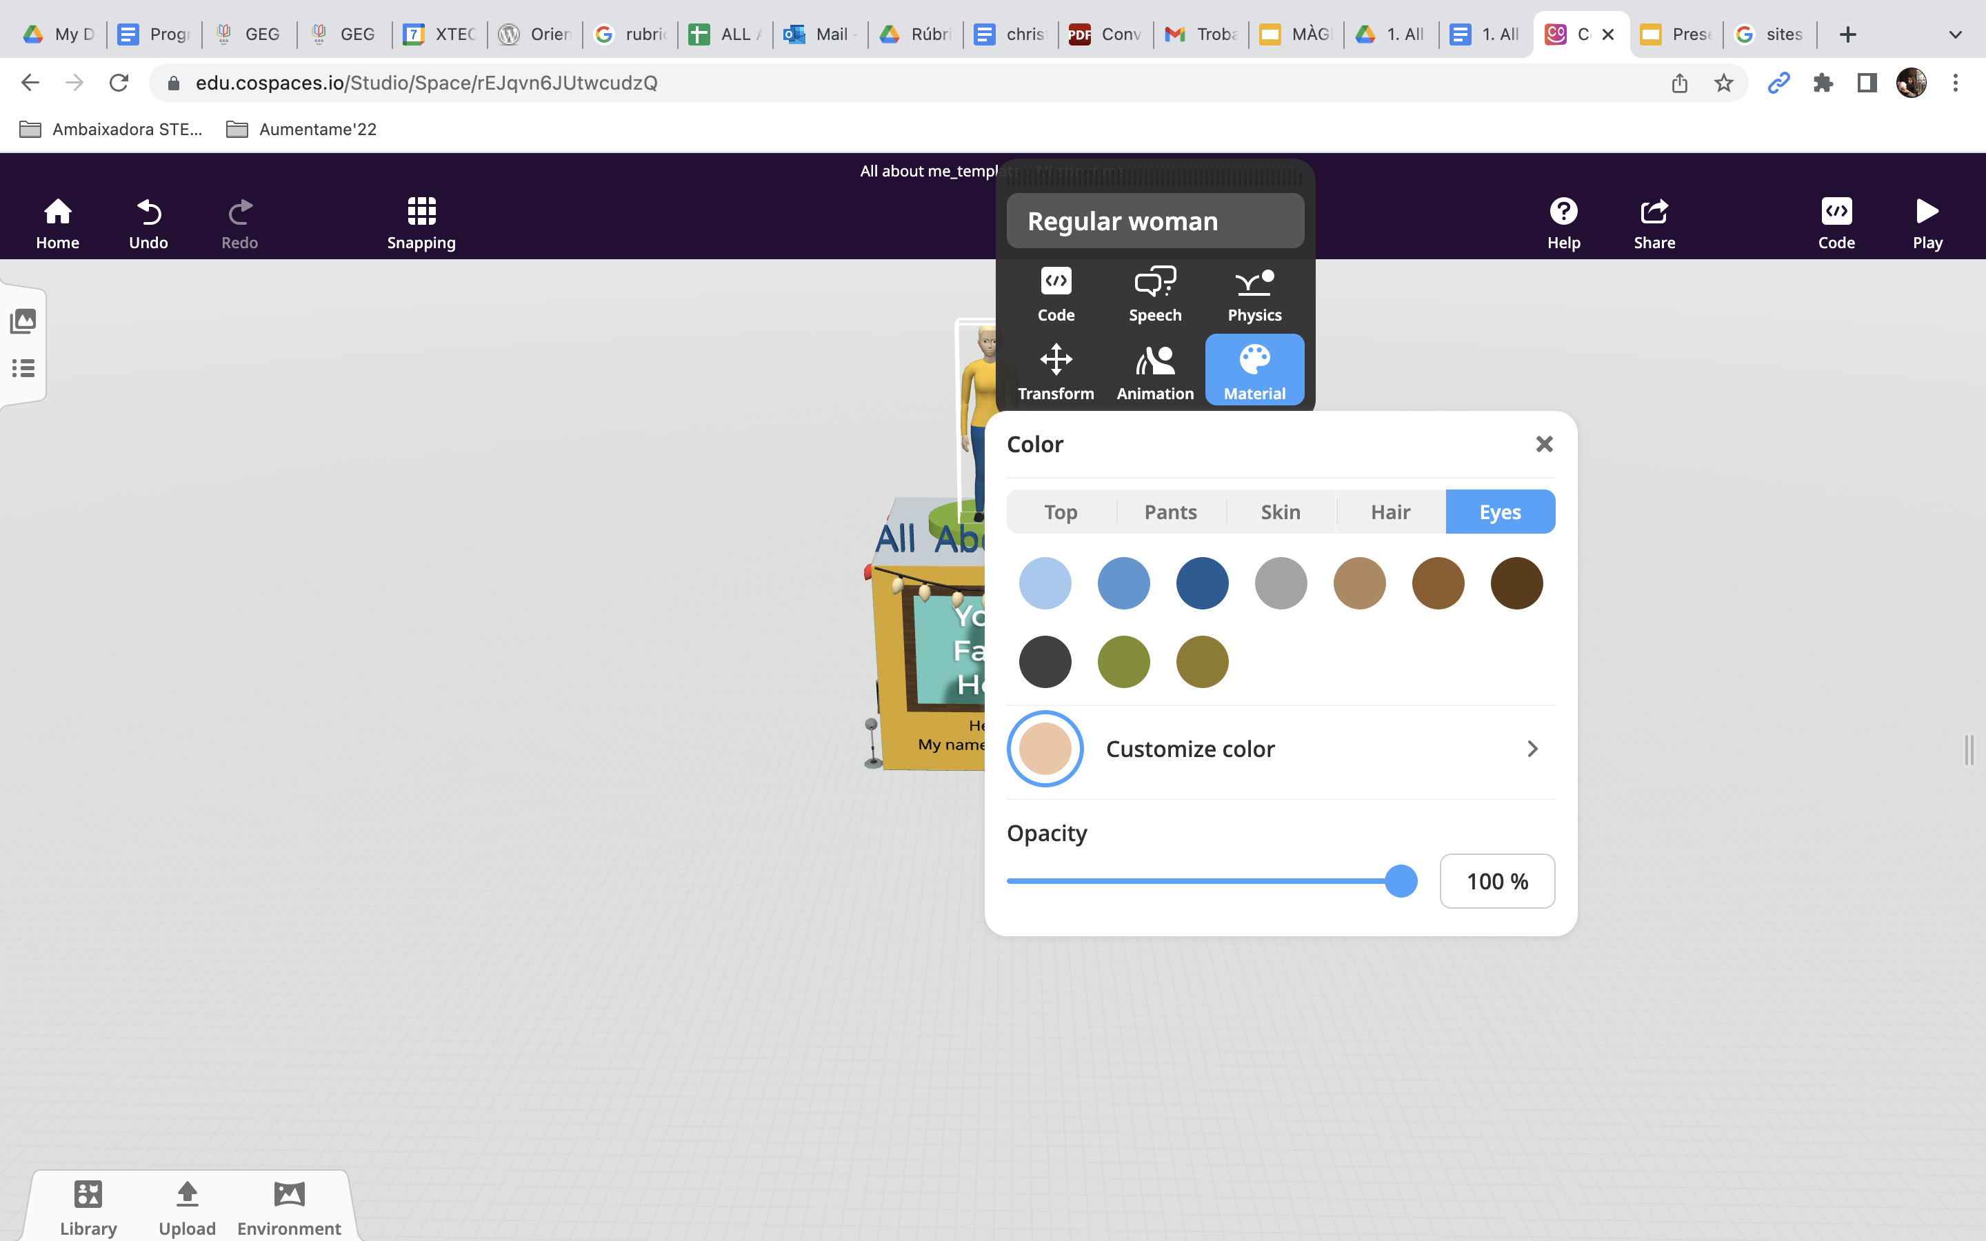Open the Aumentame'22 bookmarks folder
1986x1241 pixels.
pyautogui.click(x=301, y=129)
